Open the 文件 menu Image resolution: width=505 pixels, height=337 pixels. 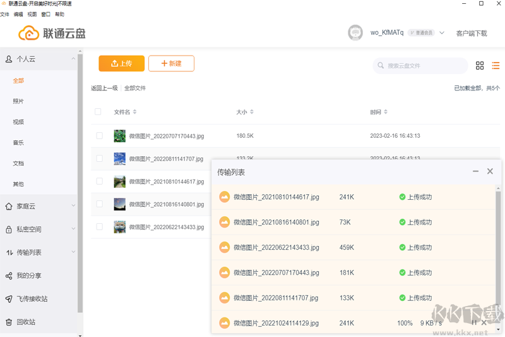pyautogui.click(x=5, y=14)
